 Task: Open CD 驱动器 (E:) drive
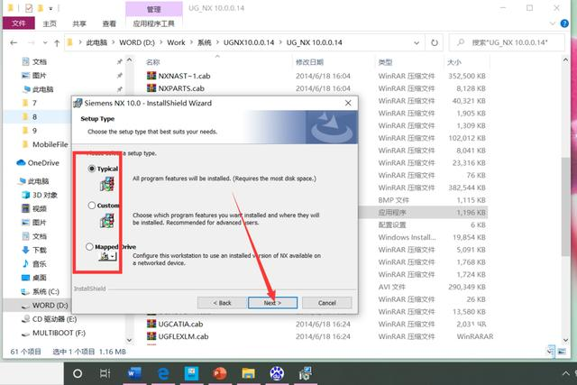(49, 319)
